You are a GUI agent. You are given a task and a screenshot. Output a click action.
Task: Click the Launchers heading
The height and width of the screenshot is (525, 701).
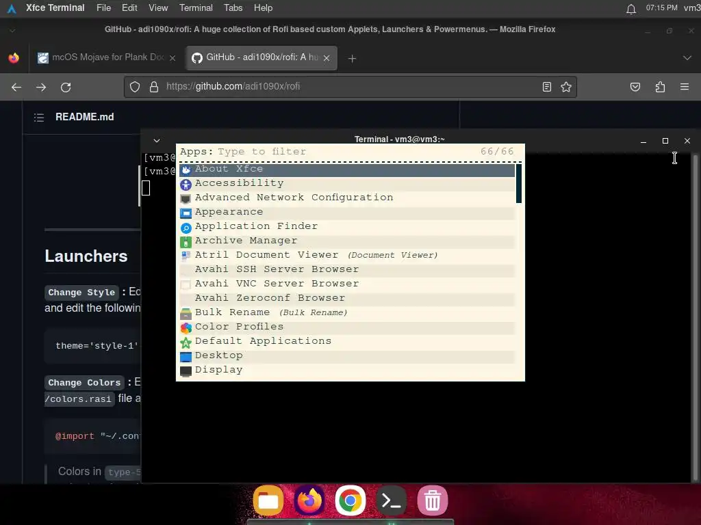(86, 256)
